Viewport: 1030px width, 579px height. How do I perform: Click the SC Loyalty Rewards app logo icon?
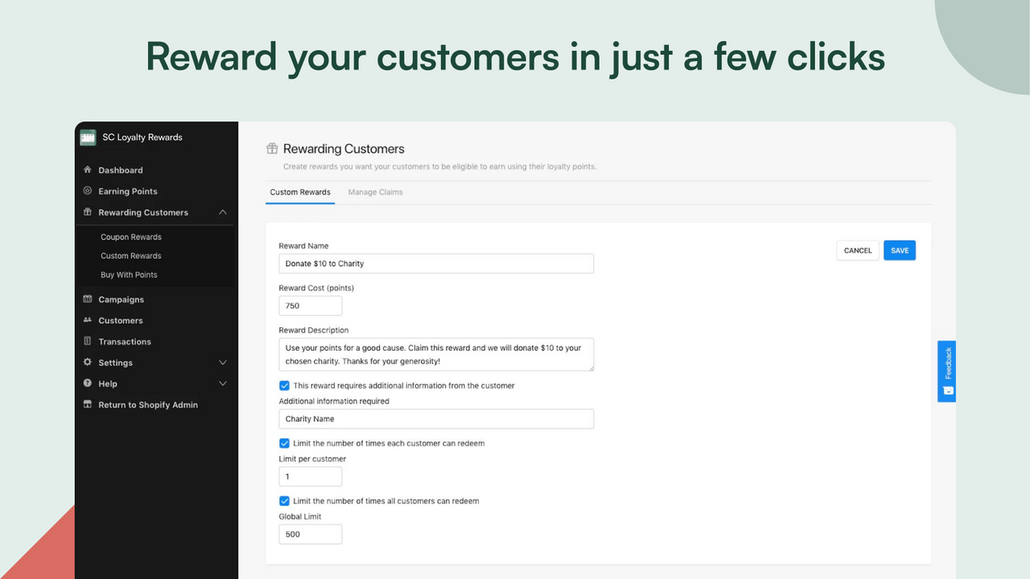click(88, 138)
